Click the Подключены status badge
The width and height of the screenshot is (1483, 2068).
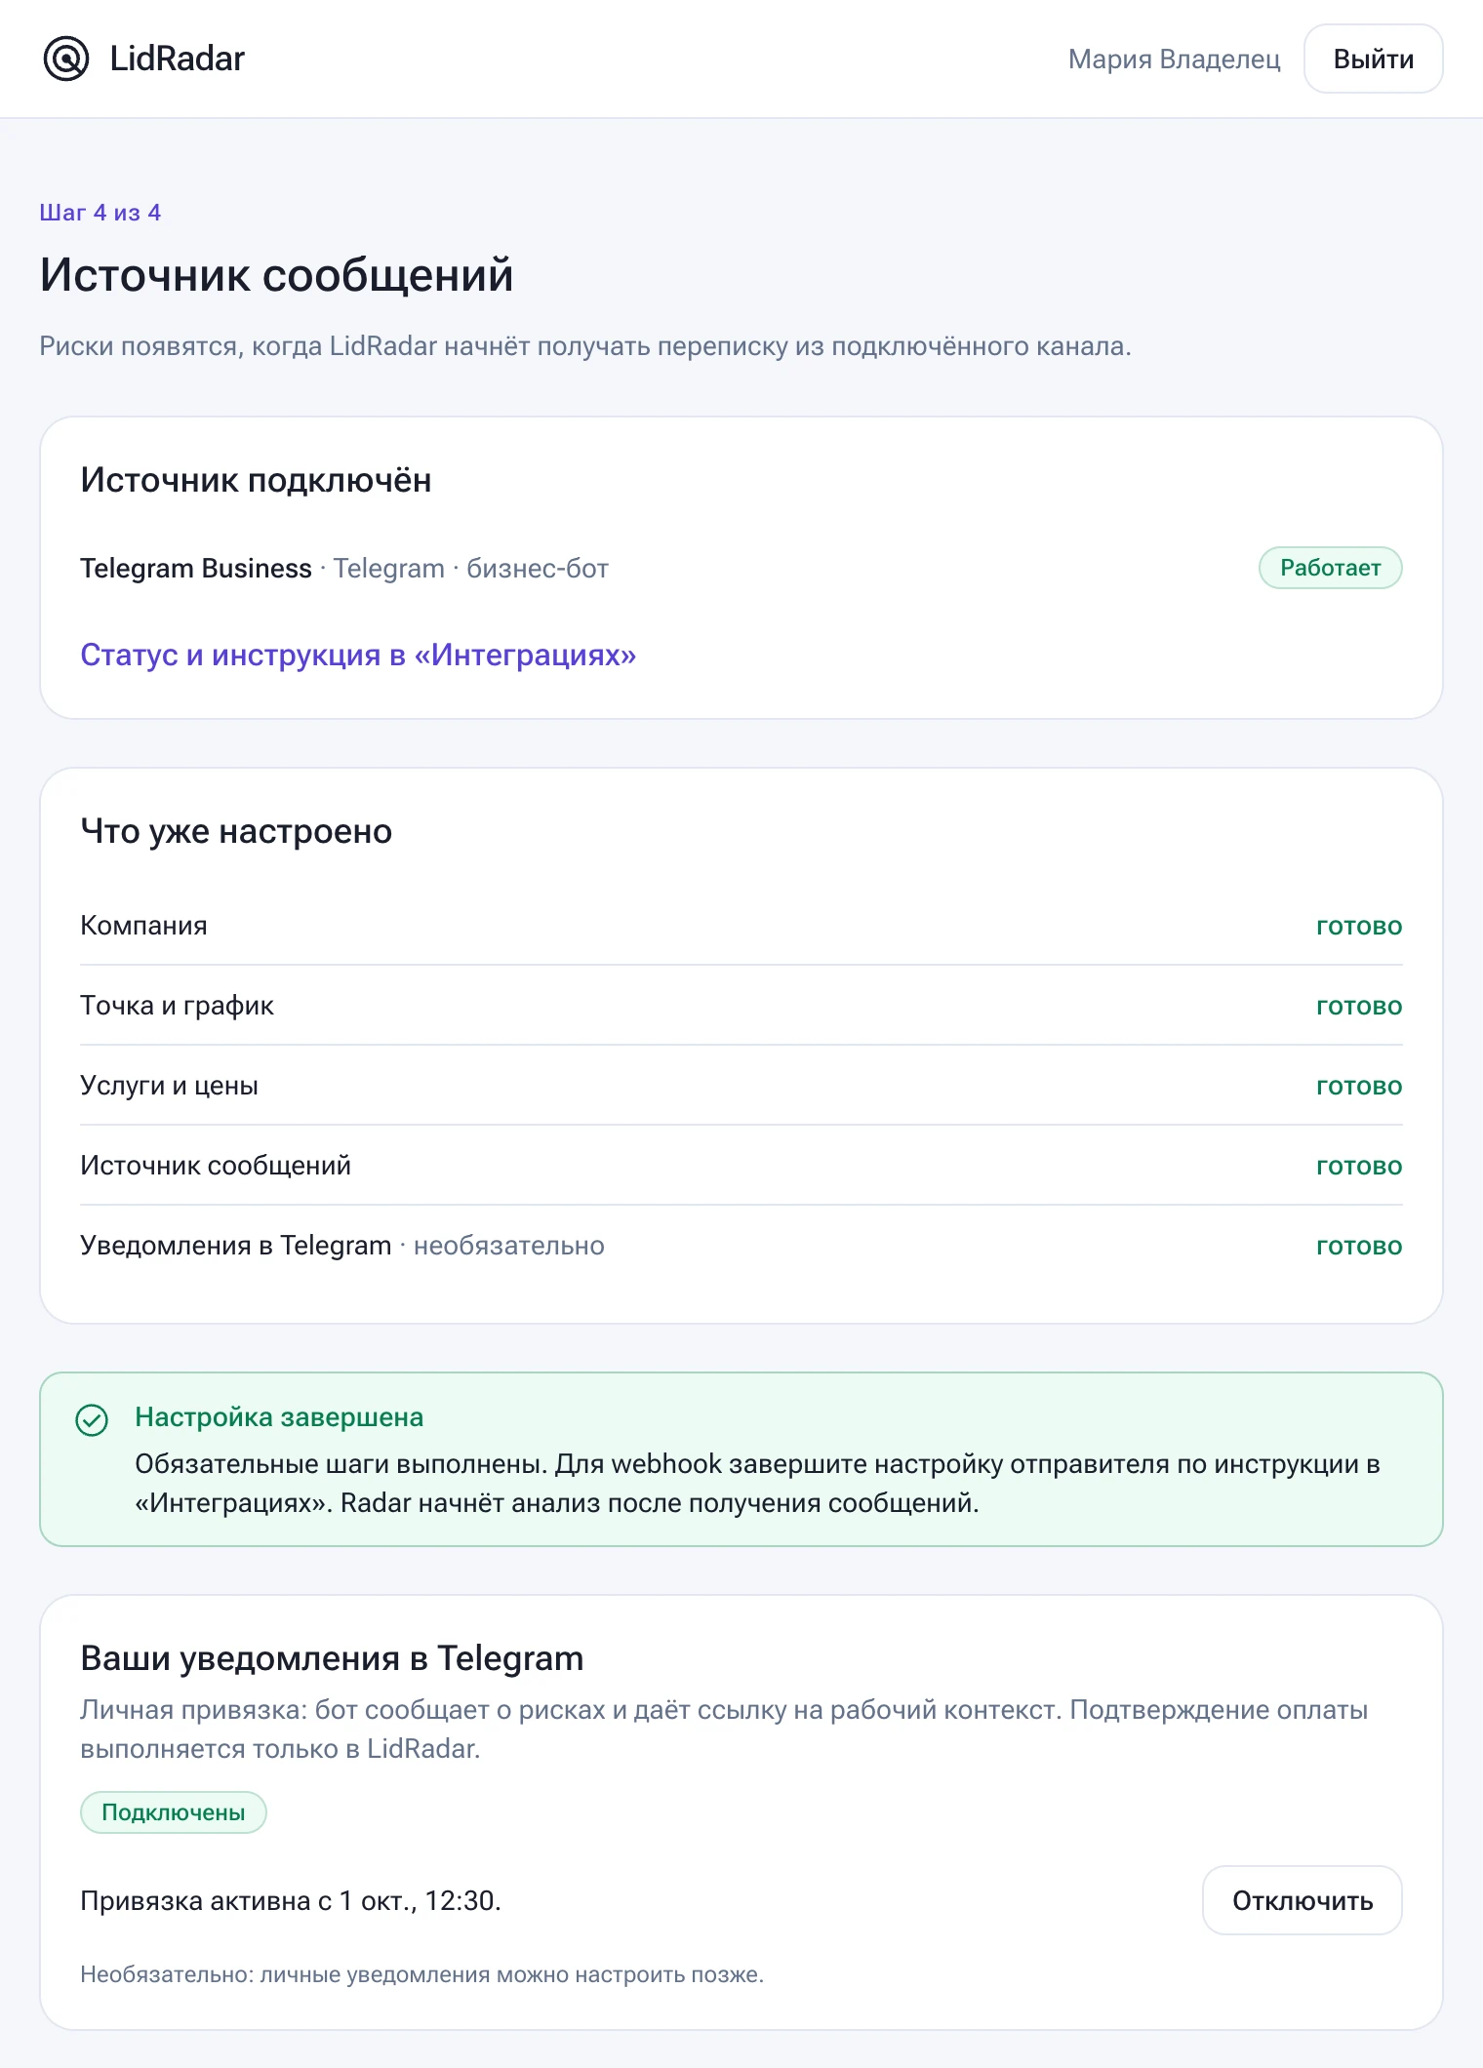(173, 1812)
